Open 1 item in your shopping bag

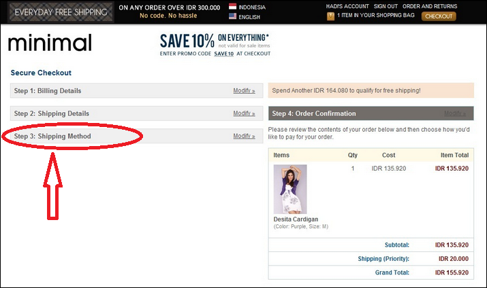(376, 15)
